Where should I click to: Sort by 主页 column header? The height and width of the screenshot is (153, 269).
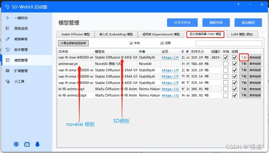click(x=170, y=52)
